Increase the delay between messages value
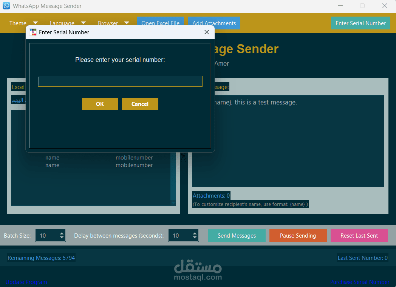396x287 pixels. (x=195, y=233)
